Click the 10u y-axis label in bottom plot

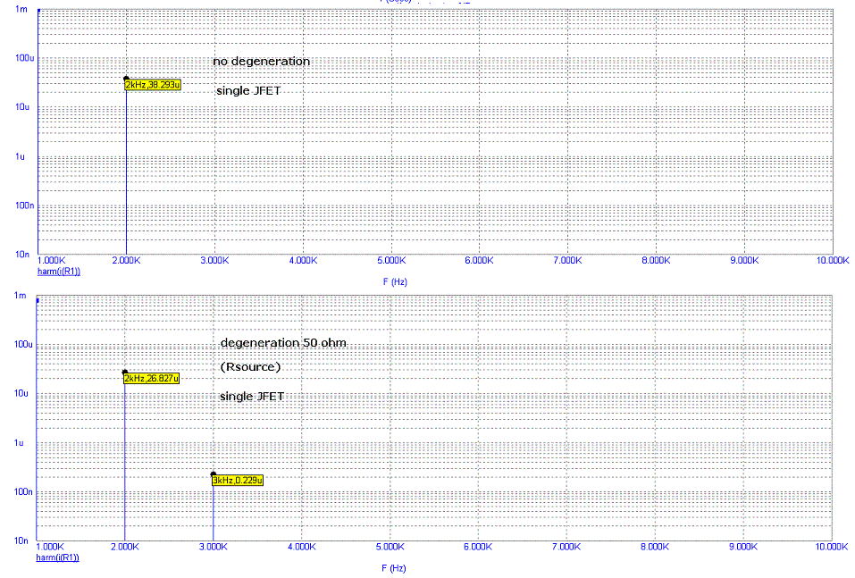tap(21, 393)
